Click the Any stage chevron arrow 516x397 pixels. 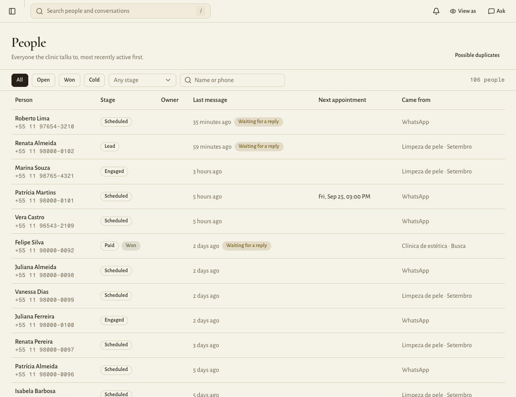[x=168, y=80]
